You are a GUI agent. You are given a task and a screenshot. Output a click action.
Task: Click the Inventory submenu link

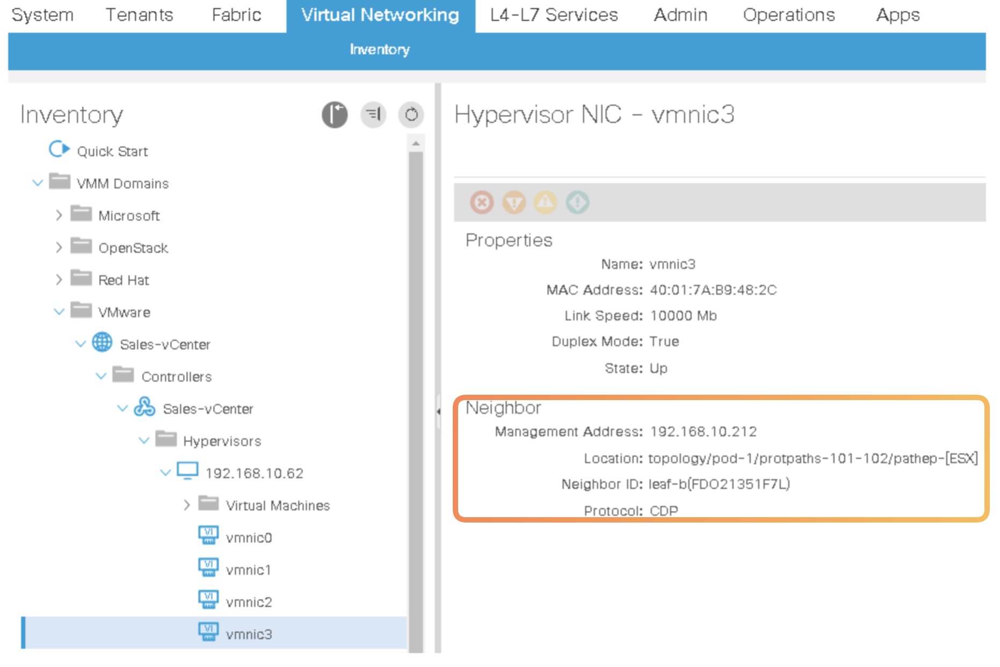point(380,49)
